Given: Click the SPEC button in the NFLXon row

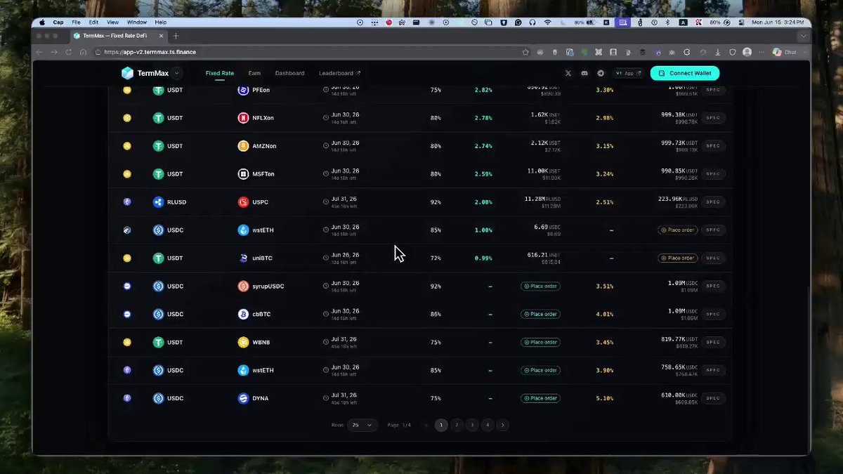Looking at the screenshot, I should [x=713, y=118].
